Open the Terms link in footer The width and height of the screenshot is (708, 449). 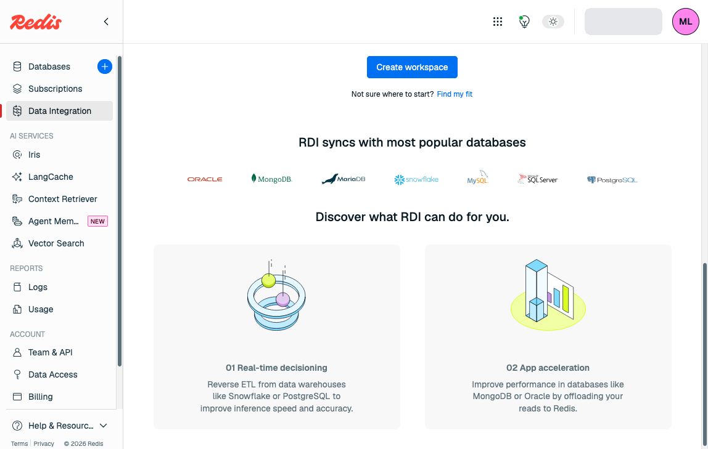(x=19, y=443)
